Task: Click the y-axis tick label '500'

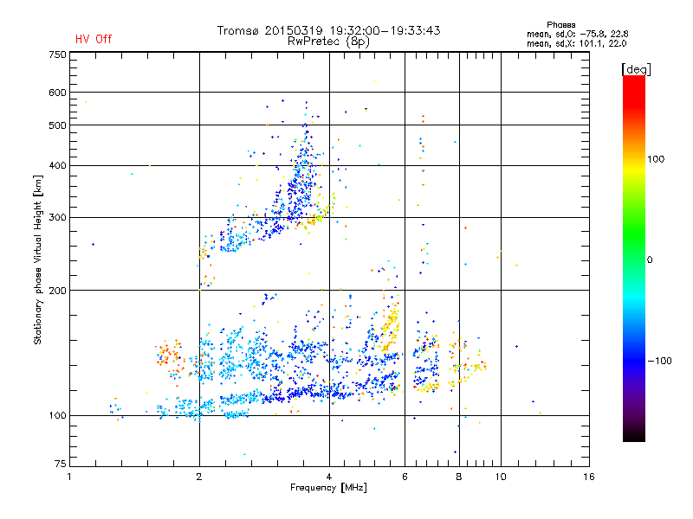Action: (57, 125)
